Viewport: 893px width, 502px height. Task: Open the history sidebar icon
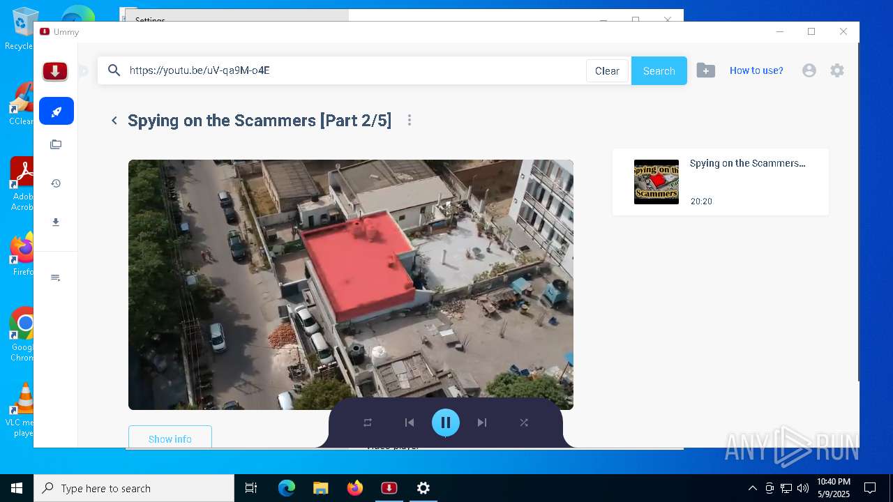[56, 183]
